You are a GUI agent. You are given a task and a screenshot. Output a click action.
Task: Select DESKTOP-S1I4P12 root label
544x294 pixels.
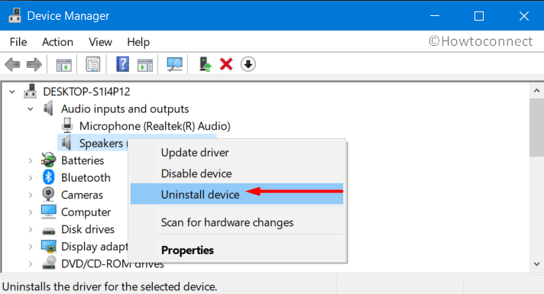click(x=87, y=92)
